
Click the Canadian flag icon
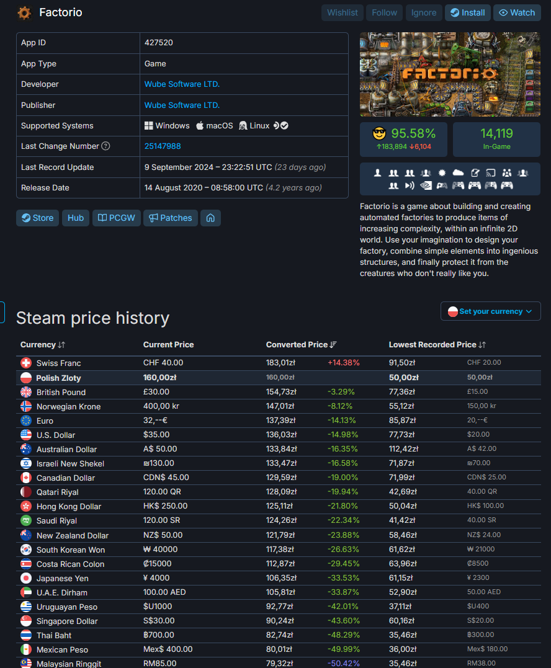[26, 478]
